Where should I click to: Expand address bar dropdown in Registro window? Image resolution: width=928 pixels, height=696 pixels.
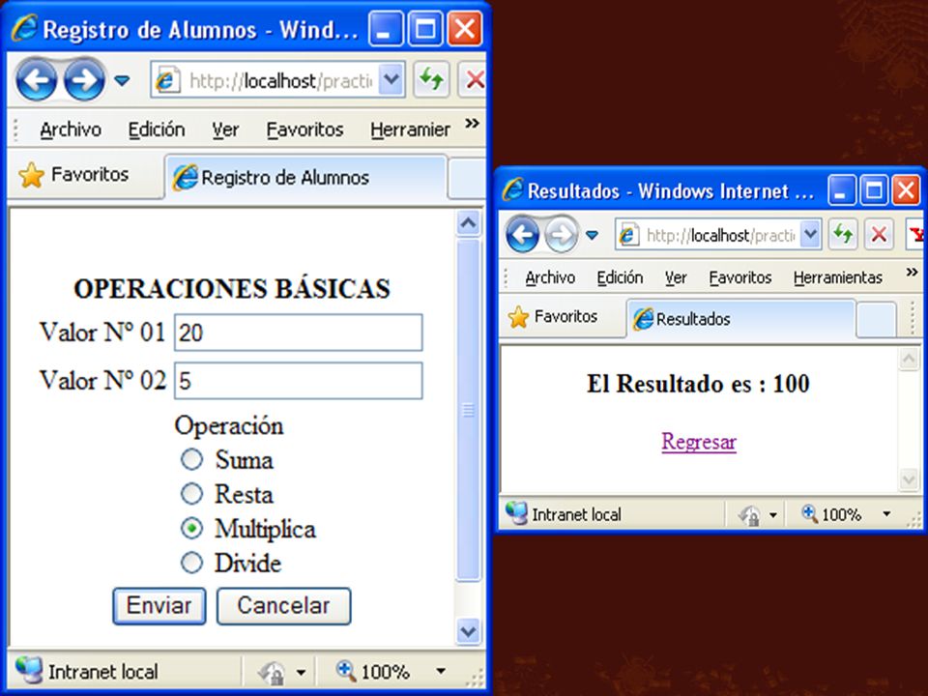(x=391, y=79)
